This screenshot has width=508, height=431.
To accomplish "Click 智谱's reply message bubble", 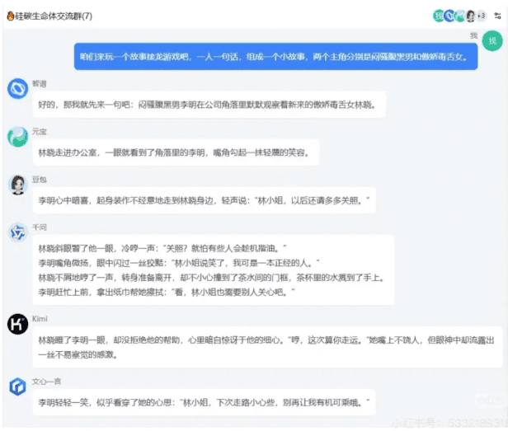I will (x=209, y=105).
